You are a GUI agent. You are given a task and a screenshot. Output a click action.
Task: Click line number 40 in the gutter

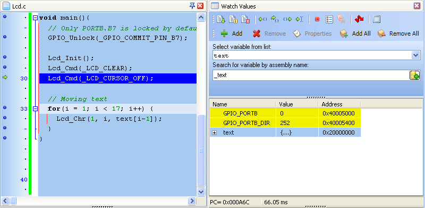click(24, 179)
